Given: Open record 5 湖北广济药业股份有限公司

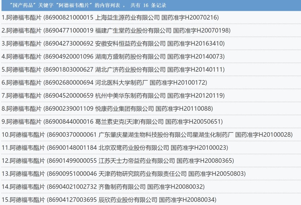Looking at the screenshot, I should [x=113, y=70].
